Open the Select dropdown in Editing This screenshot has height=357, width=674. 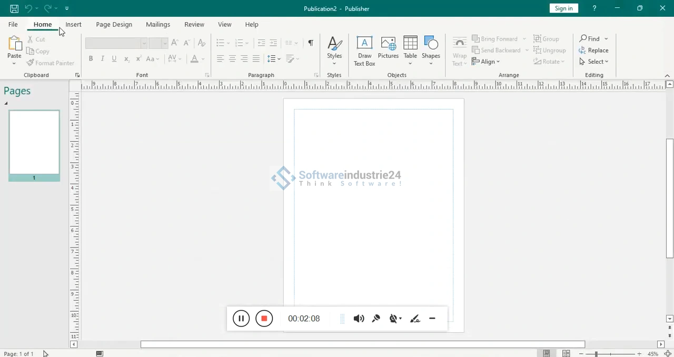[x=594, y=62]
